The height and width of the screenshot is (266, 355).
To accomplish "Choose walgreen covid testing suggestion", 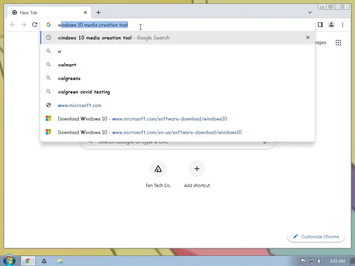I will pyautogui.click(x=177, y=92).
